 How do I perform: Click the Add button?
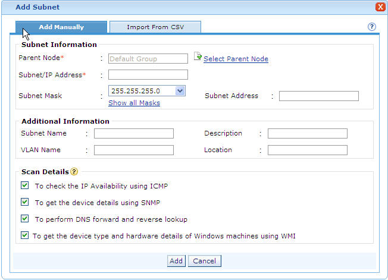click(x=176, y=261)
